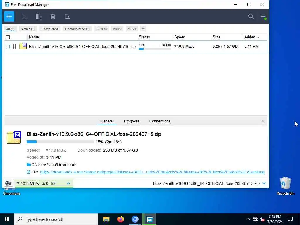
Task: Click the network globe tray icon
Action: tap(255, 219)
